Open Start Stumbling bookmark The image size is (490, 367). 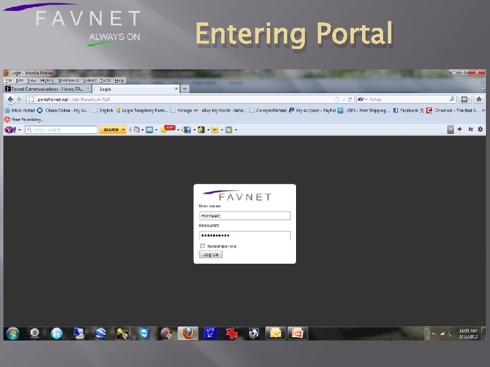[x=24, y=120]
